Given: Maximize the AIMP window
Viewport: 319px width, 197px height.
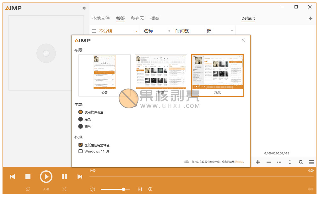Looking at the screenshot, I should 296,7.
